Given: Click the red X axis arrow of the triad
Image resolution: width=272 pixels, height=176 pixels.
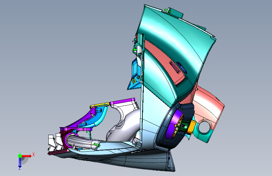Looking at the screenshot, I should [26, 156].
